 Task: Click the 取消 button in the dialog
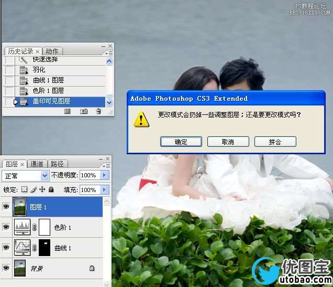[228, 142]
